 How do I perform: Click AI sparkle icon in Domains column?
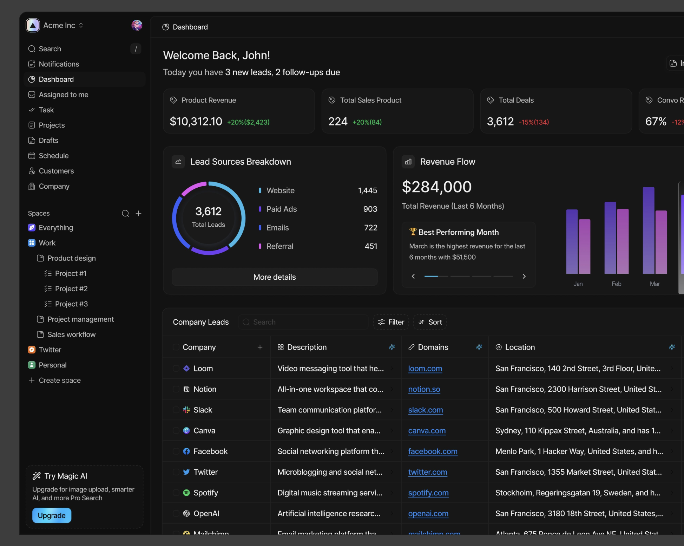click(x=479, y=347)
